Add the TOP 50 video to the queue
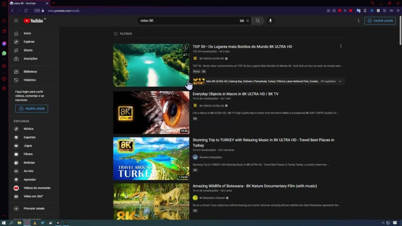 tap(185, 55)
